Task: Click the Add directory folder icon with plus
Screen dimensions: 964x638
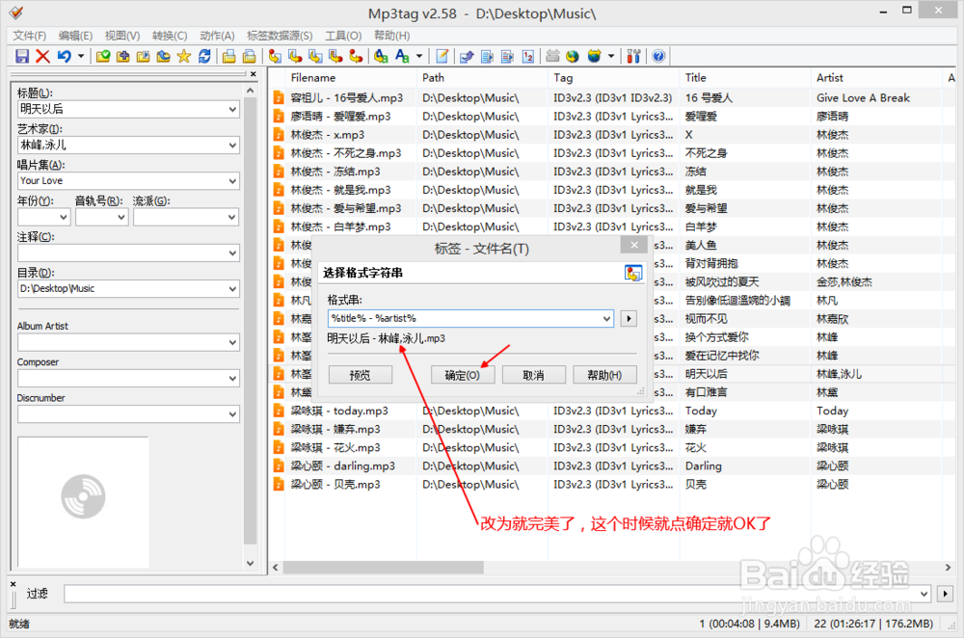Action: [x=123, y=57]
